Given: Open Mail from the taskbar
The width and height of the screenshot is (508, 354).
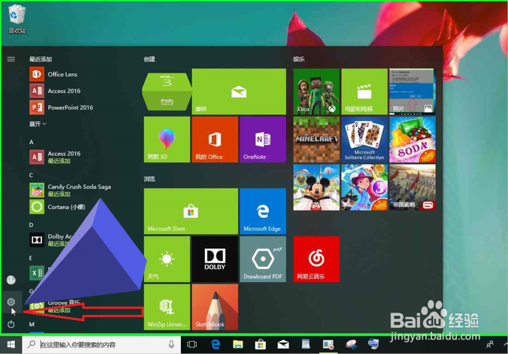Looking at the screenshot, I should click(283, 344).
